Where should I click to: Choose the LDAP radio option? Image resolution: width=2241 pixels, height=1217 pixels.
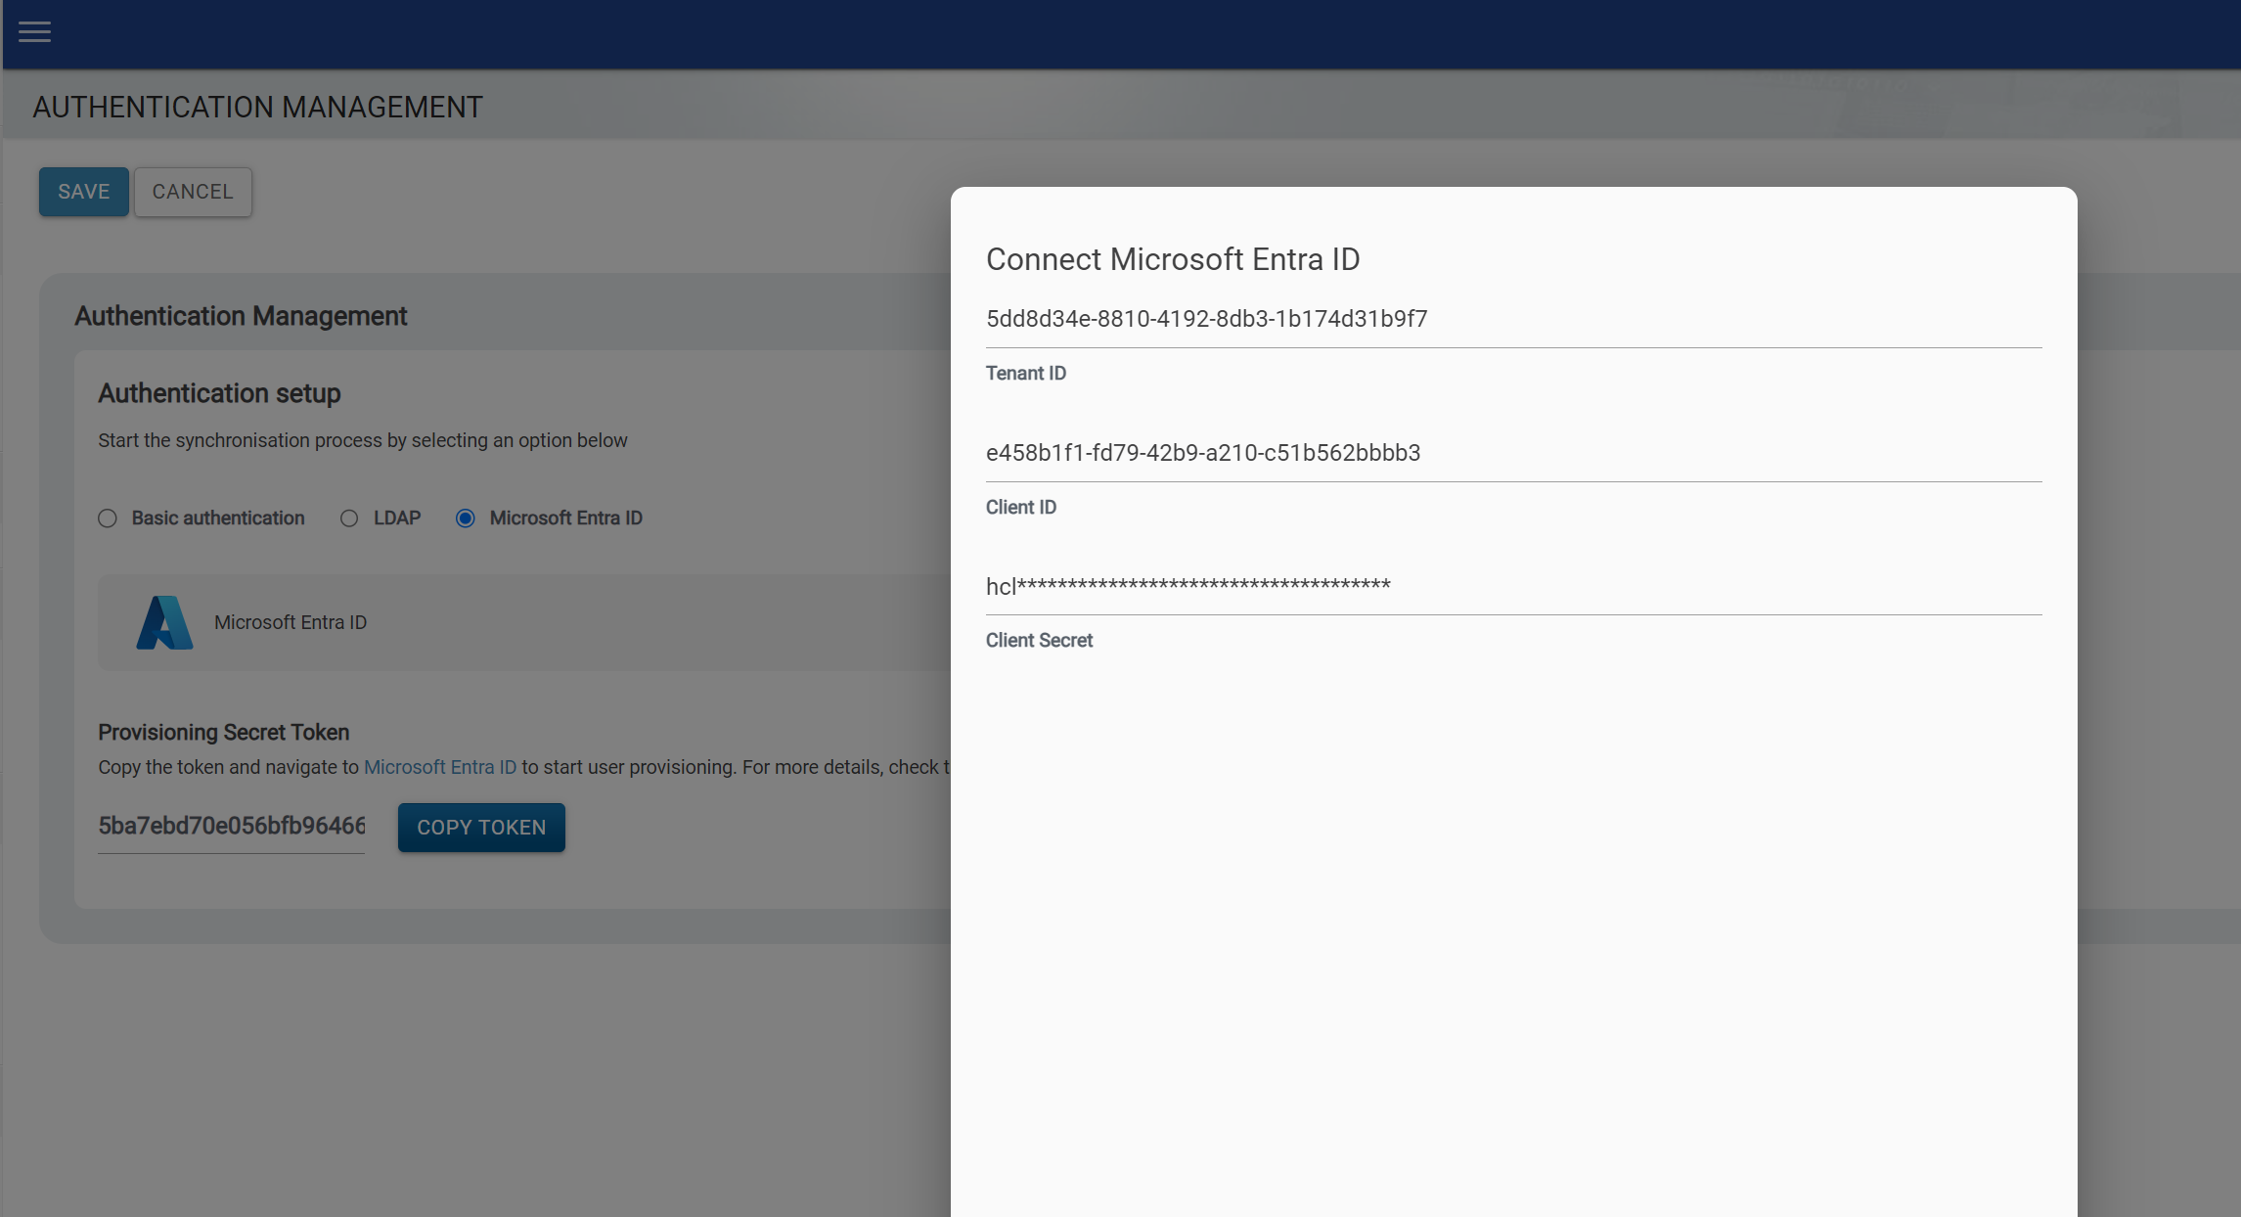click(x=349, y=518)
